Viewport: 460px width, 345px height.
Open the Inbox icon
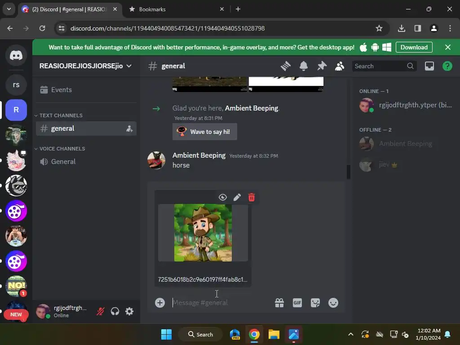point(429,66)
